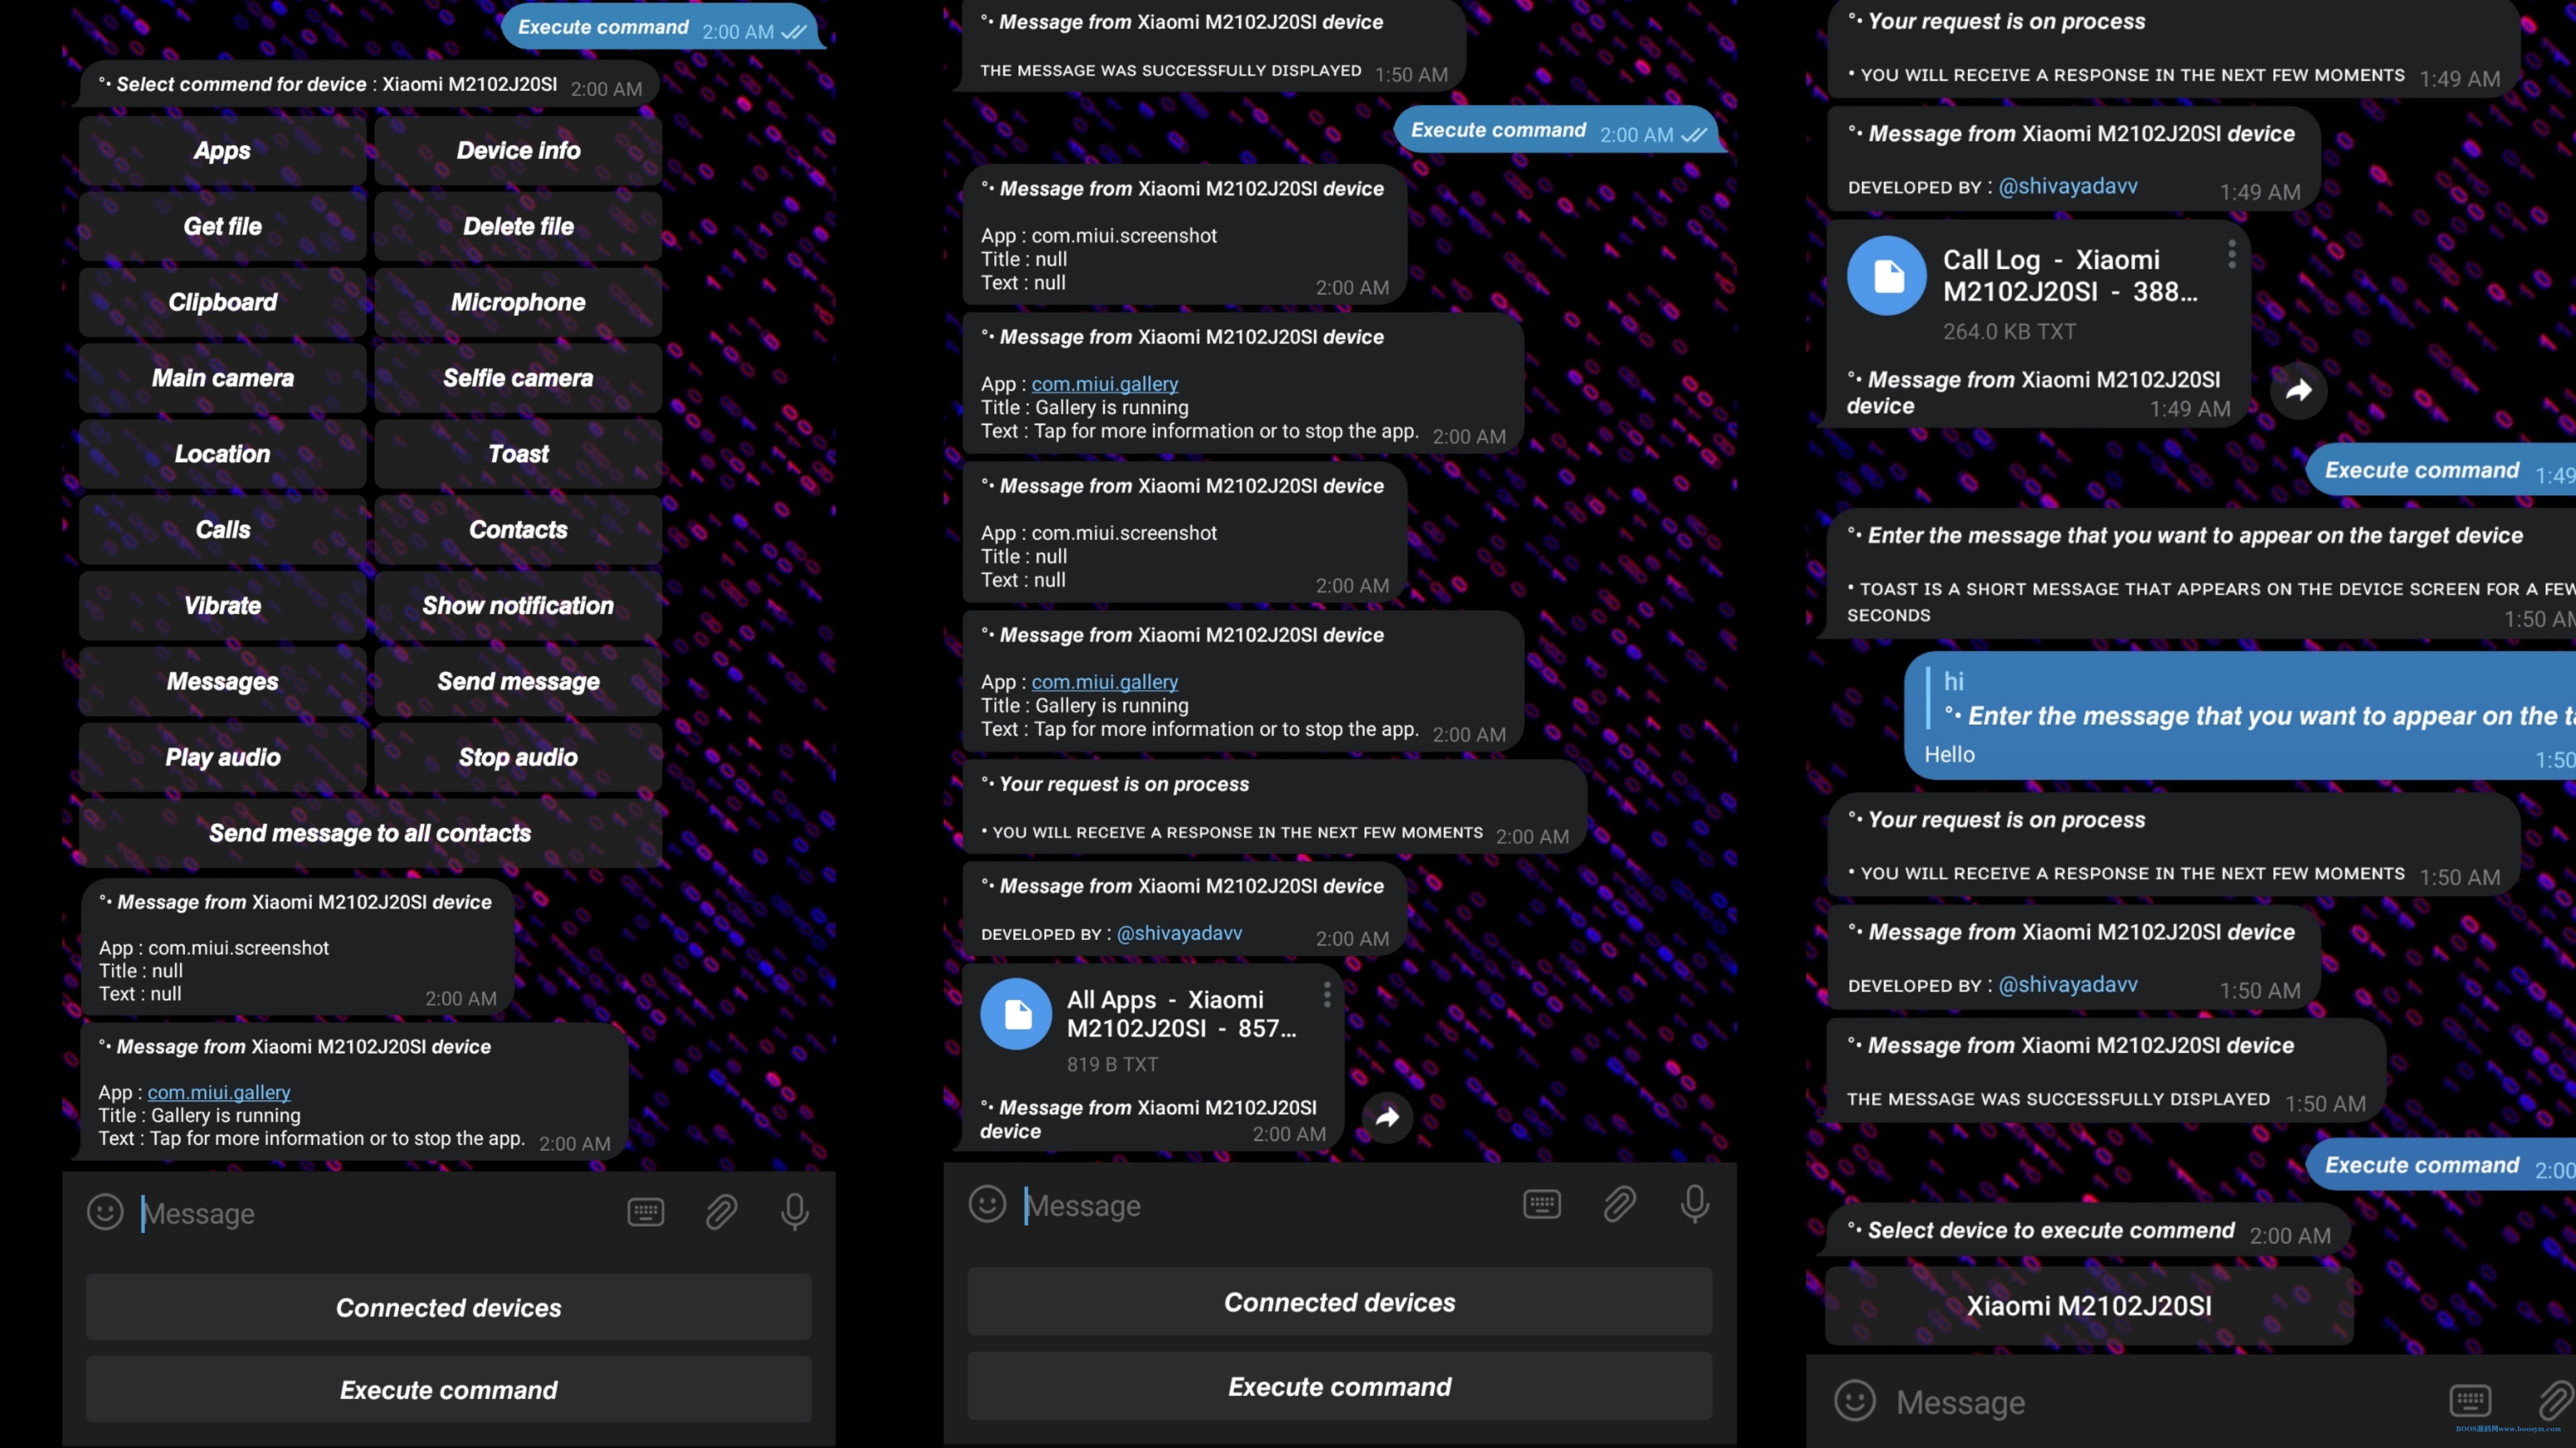Select the Calls command button
2576x1448 pixels.
[223, 529]
